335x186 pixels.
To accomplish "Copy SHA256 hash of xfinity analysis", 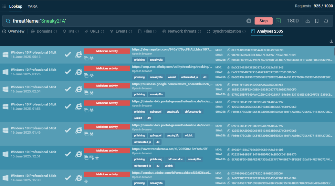I will [x=229, y=77].
